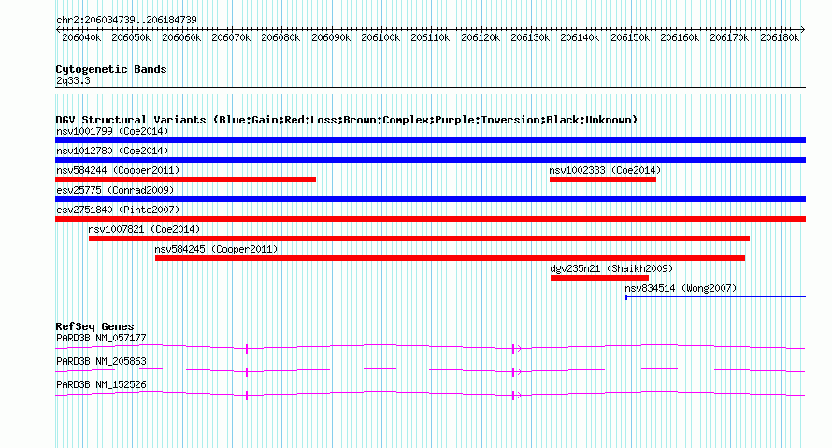Open the nsv1002333 (Coe2014) red bar

click(x=603, y=180)
